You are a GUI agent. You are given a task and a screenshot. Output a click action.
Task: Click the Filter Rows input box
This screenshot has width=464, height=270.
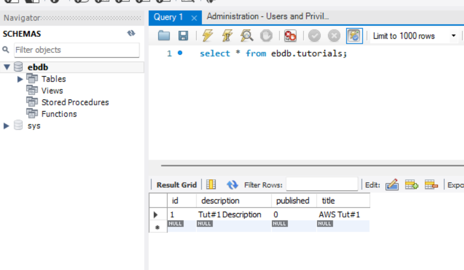pos(322,185)
